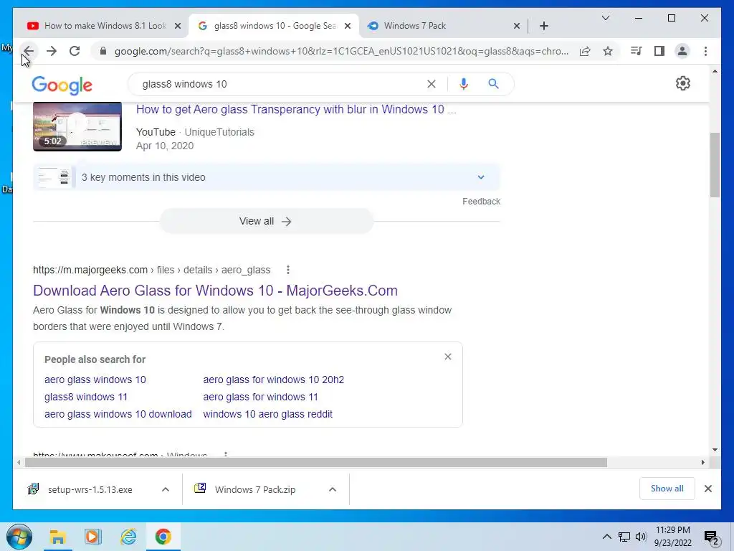This screenshot has height=551, width=734.
Task: Click the vertical scrollbar thumb
Action: 715,165
